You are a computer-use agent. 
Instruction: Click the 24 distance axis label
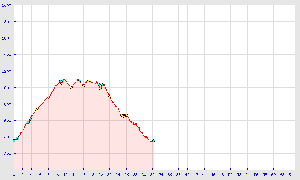point(118,175)
